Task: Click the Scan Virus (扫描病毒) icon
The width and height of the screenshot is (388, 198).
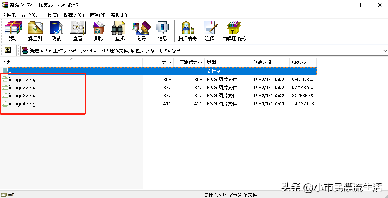Action: point(187,31)
